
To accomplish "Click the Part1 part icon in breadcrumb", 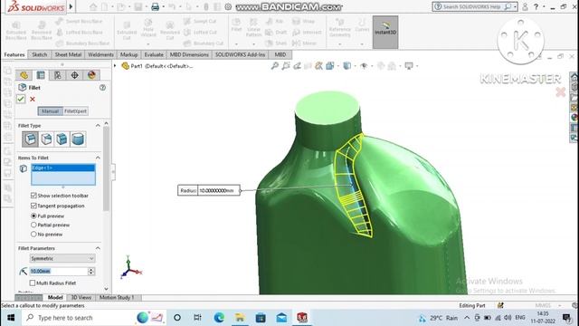I will [x=126, y=66].
